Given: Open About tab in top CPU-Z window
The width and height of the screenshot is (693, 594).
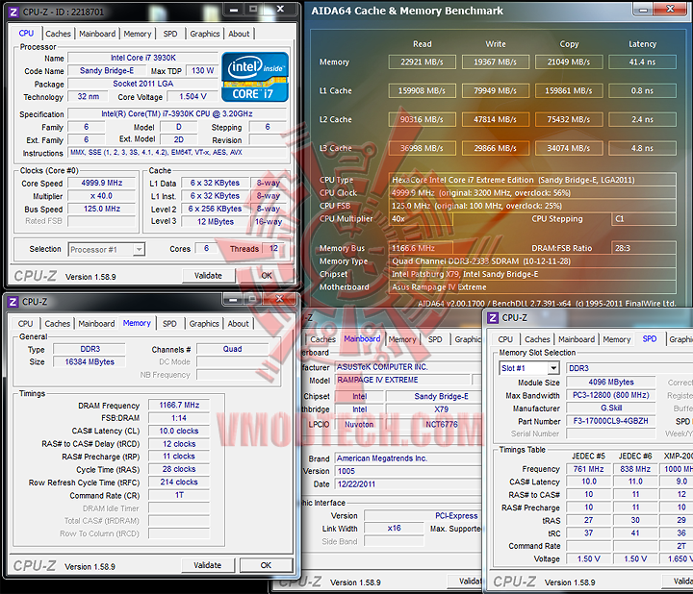Looking at the screenshot, I should pyautogui.click(x=239, y=34).
